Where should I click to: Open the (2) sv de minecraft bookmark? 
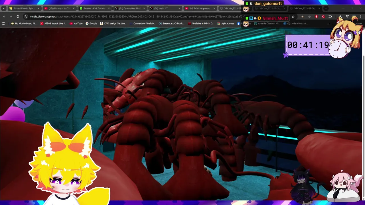point(295,23)
